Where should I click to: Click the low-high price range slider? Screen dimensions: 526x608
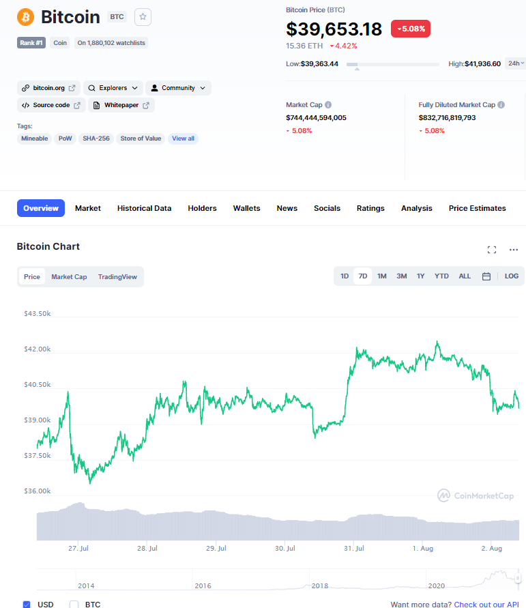[393, 64]
